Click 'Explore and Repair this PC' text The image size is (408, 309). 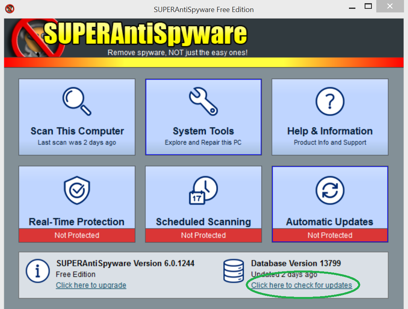coord(203,142)
